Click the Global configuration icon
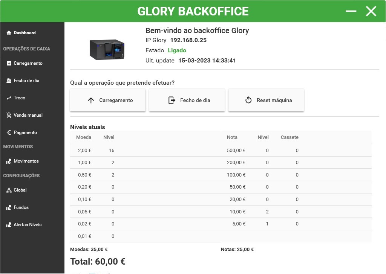The width and height of the screenshot is (386, 274). pyautogui.click(x=9, y=190)
